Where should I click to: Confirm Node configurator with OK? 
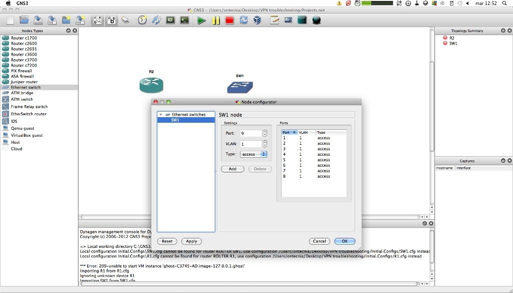345,241
